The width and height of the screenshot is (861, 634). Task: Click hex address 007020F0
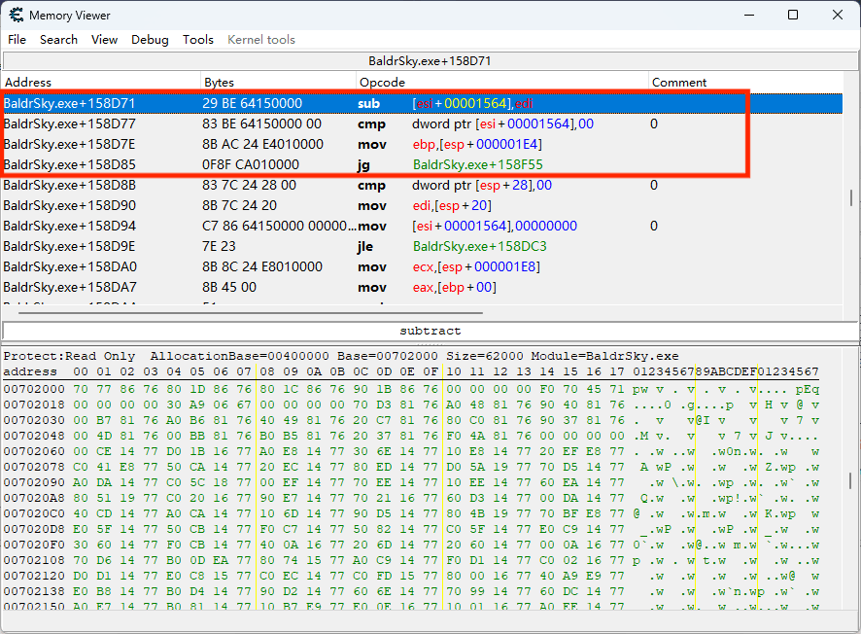pyautogui.click(x=34, y=545)
